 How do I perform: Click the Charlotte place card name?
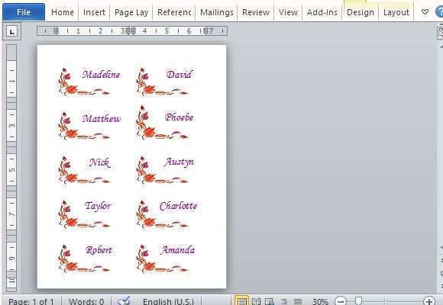[178, 206]
